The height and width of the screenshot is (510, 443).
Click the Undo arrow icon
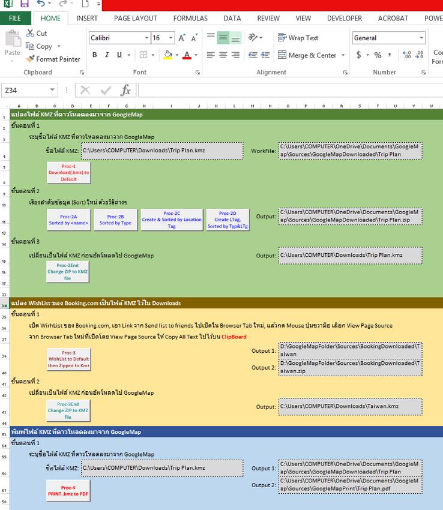[41, 4]
